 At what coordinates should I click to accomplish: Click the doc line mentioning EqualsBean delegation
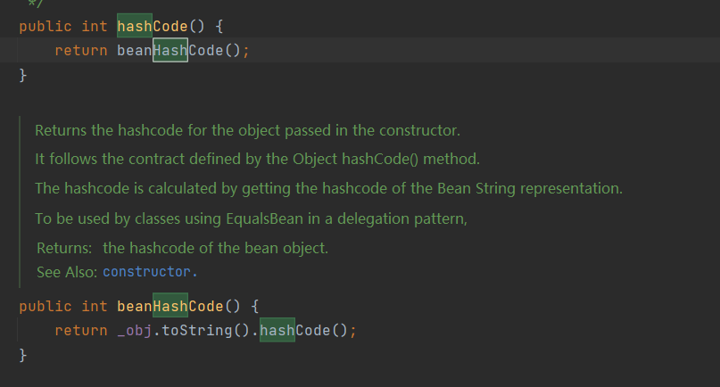pos(251,218)
